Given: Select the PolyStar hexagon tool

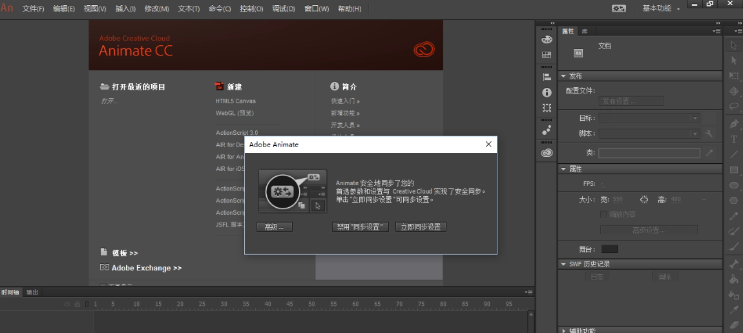Looking at the screenshot, I should (733, 200).
